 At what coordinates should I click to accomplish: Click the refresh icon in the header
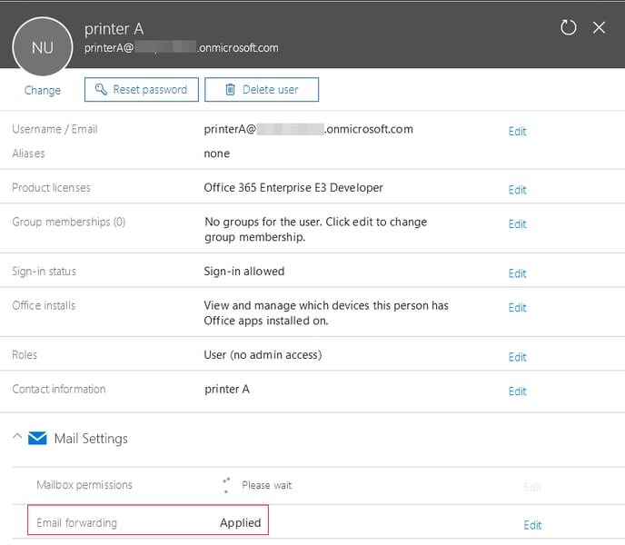pyautogui.click(x=569, y=27)
